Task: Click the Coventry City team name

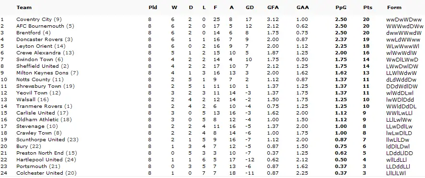Action: pos(34,20)
